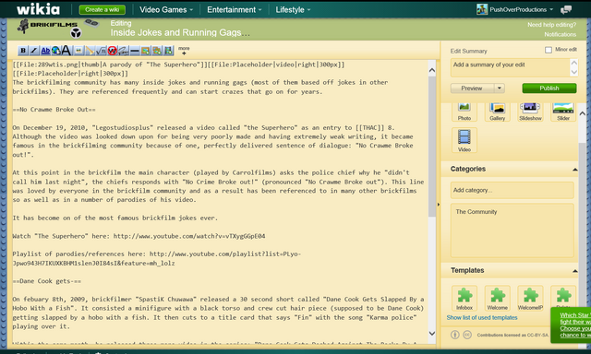Insert an internal link with Ab icon
Viewport: 591px width, 354px height.
tap(45, 50)
